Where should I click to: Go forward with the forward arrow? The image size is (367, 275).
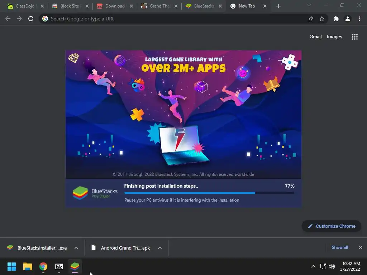pyautogui.click(x=19, y=19)
